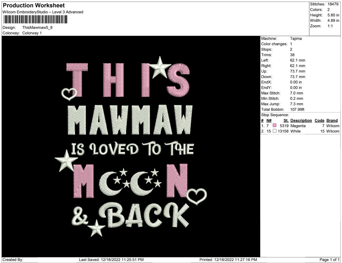
Task: Click the Right value 62.1 mm
Action: pyautogui.click(x=297, y=66)
